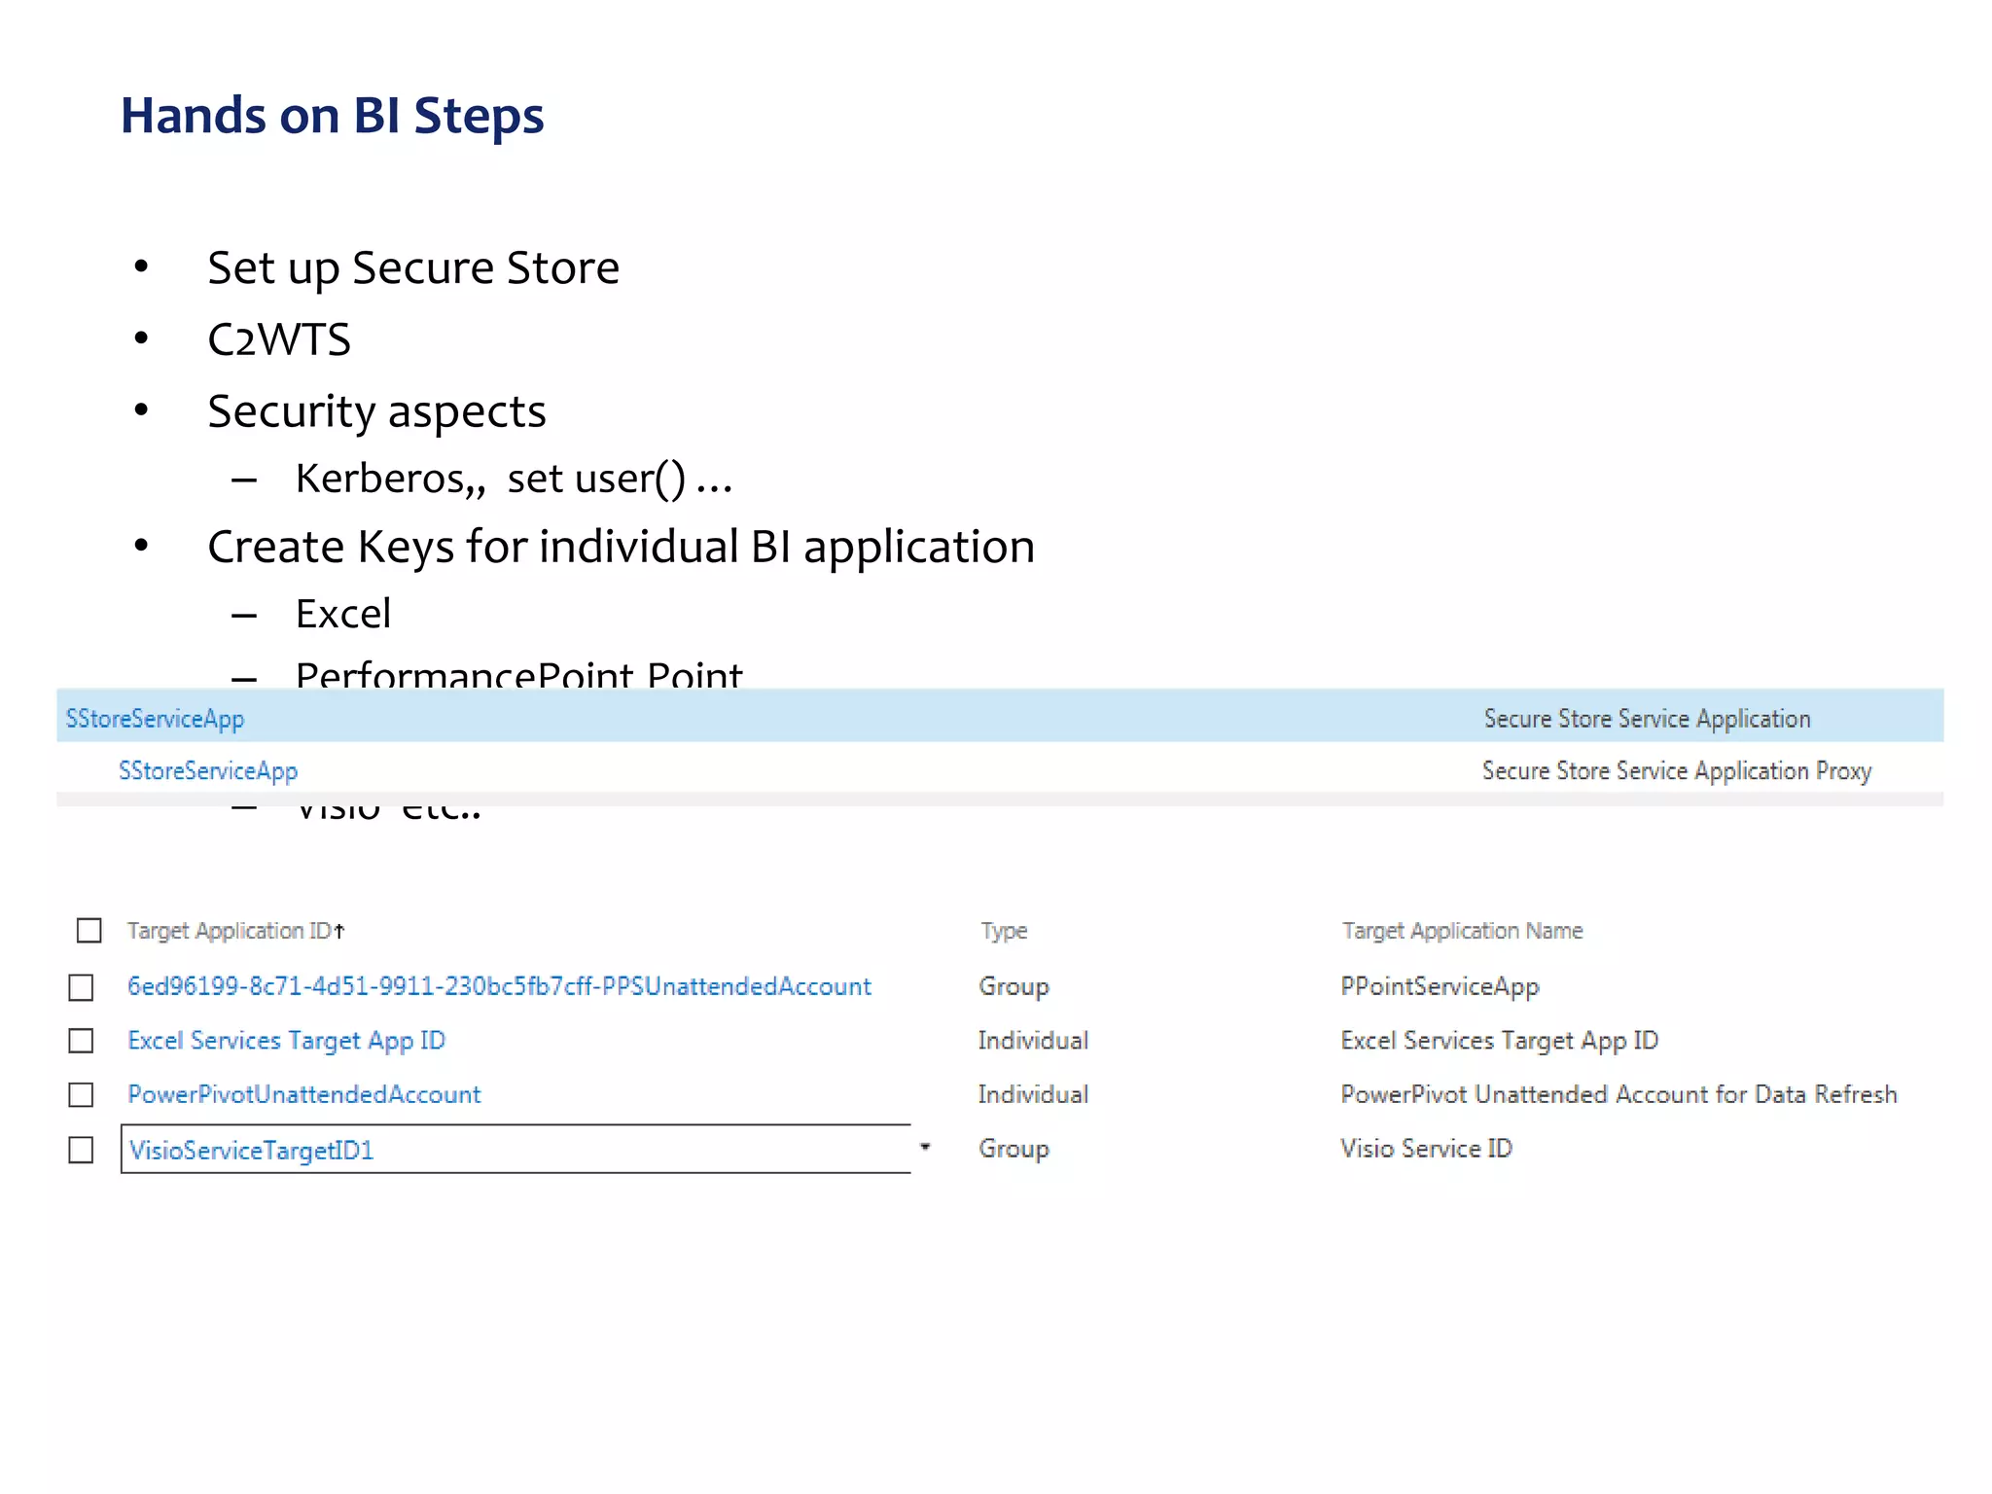Click the 'Set up Secure Store' bullet

click(412, 268)
